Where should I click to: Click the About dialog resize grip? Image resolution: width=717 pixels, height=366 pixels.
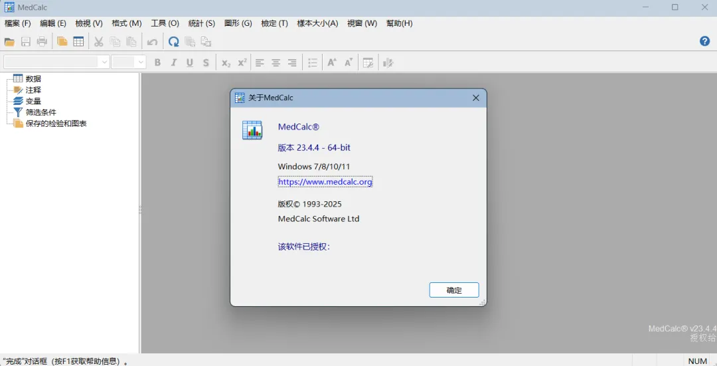(x=482, y=302)
